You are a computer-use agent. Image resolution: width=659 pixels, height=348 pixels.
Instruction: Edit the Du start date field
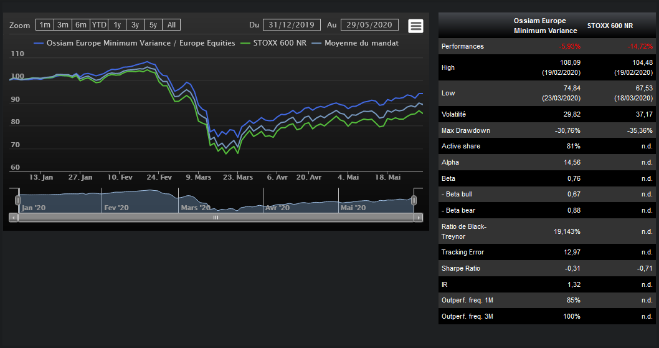292,25
